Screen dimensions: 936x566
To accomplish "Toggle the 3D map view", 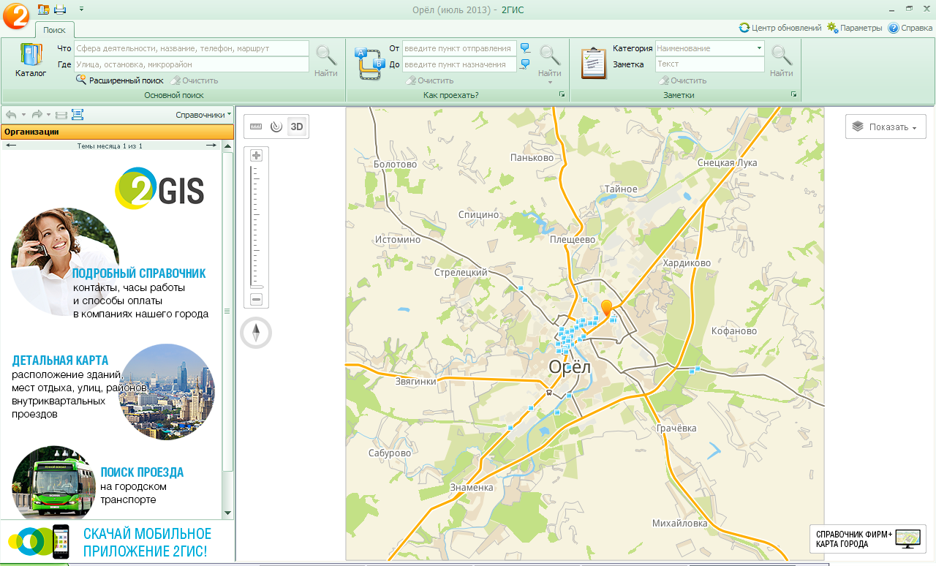I will coord(297,127).
